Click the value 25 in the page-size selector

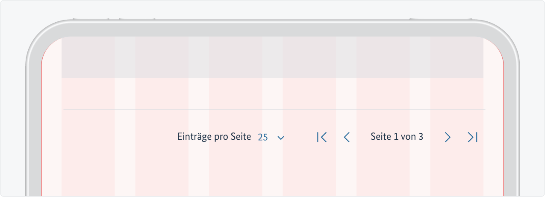263,138
